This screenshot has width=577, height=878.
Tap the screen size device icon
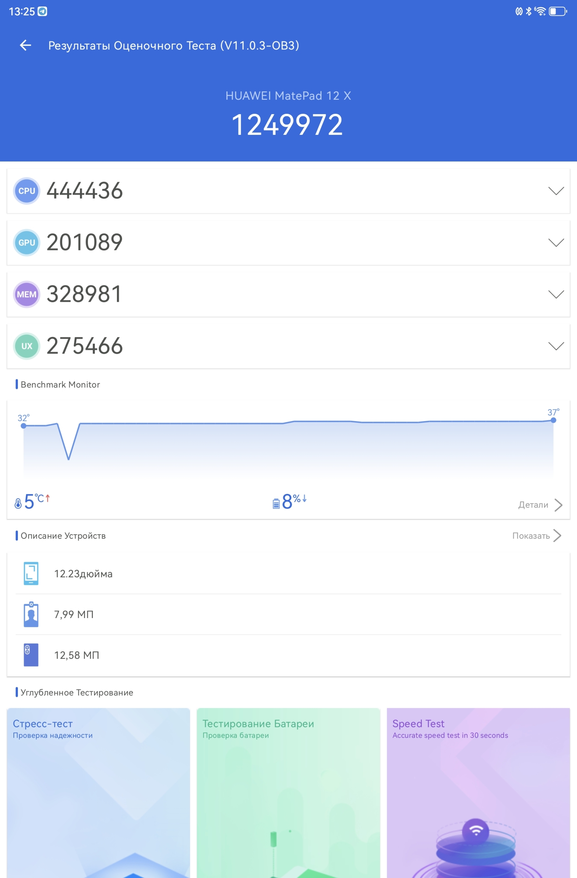(31, 573)
